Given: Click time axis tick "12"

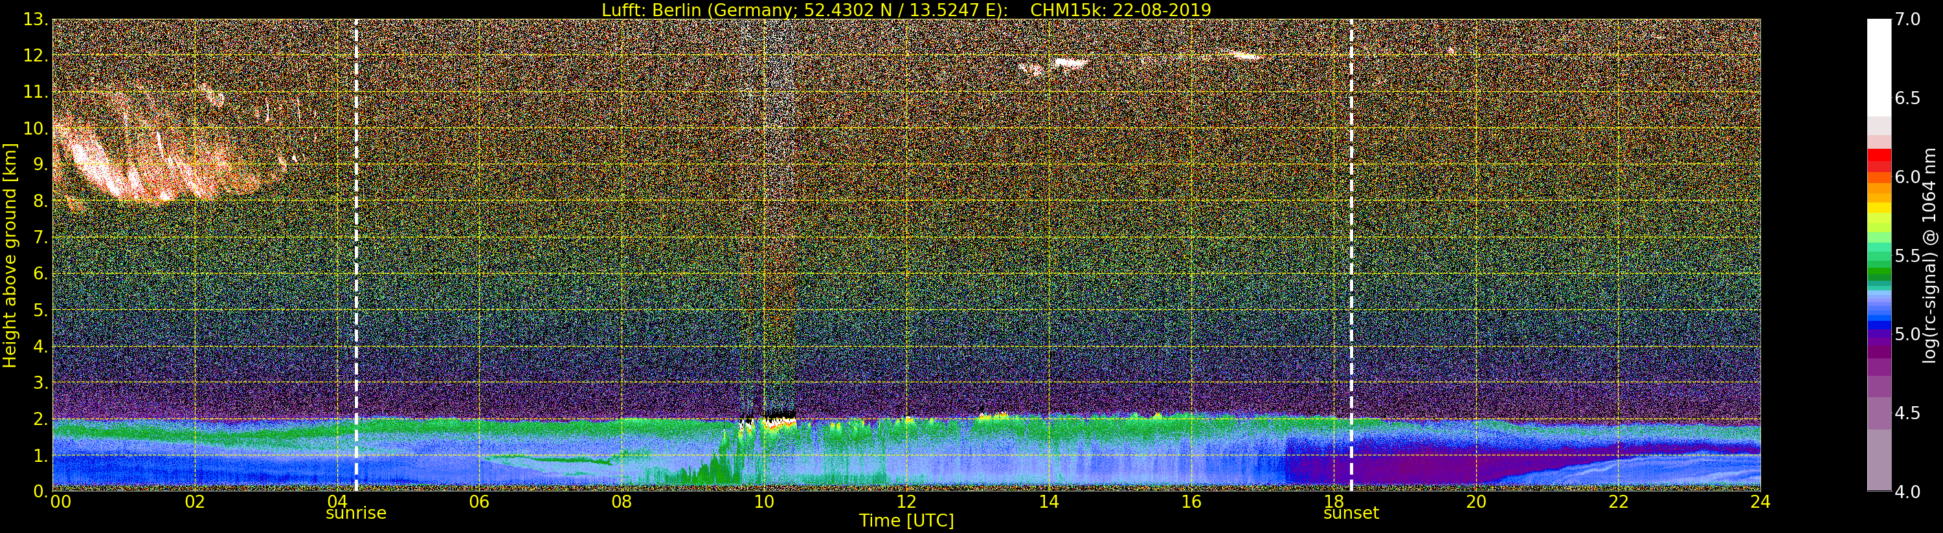Looking at the screenshot, I should click(x=906, y=502).
